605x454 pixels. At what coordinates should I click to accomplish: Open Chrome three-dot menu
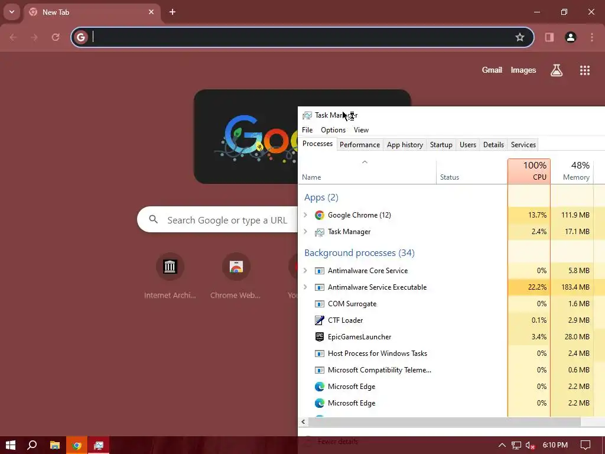pyautogui.click(x=592, y=37)
